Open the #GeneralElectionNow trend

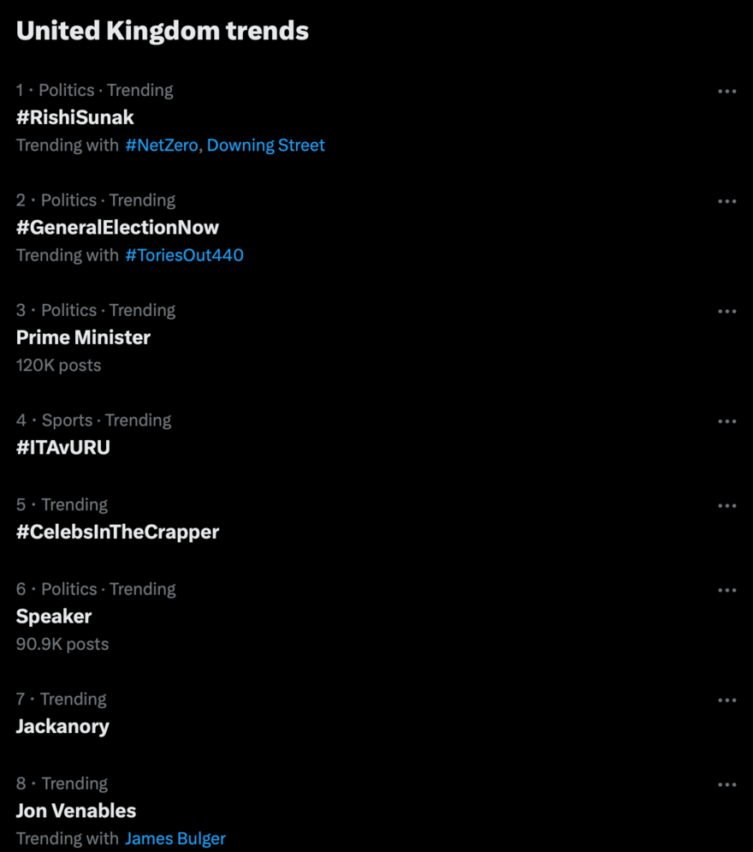click(117, 227)
